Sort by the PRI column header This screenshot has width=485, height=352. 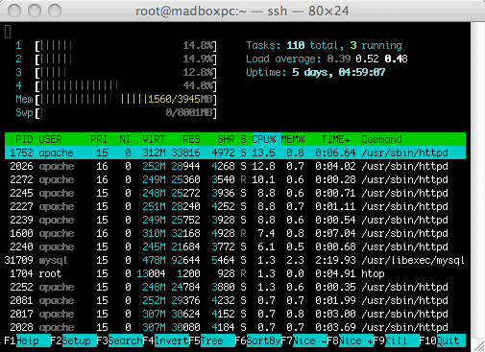pyautogui.click(x=99, y=139)
